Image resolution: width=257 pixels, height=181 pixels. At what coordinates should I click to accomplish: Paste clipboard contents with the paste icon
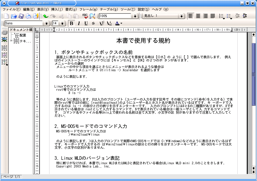[76, 16]
